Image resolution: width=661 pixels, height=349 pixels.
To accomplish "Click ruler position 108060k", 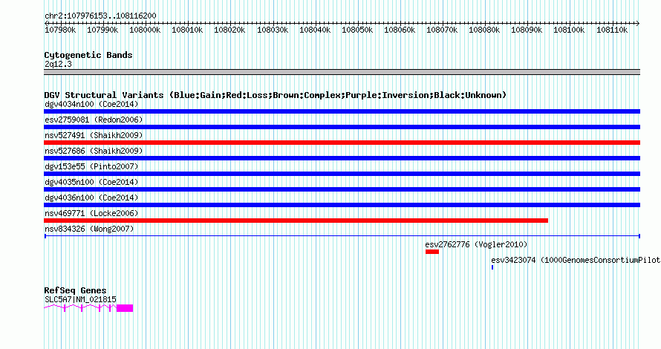I will click(x=400, y=30).
